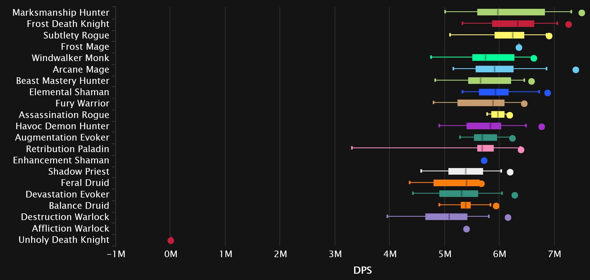The width and height of the screenshot is (590, 280).
Task: Click the Assassination Rogue yellow box
Action: (x=498, y=114)
